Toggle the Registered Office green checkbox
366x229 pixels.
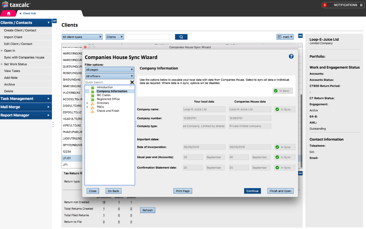(x=92, y=99)
